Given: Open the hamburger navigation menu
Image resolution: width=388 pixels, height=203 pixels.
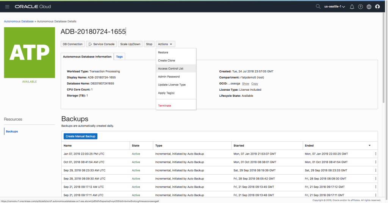Looking at the screenshot, I should (x=7, y=7).
